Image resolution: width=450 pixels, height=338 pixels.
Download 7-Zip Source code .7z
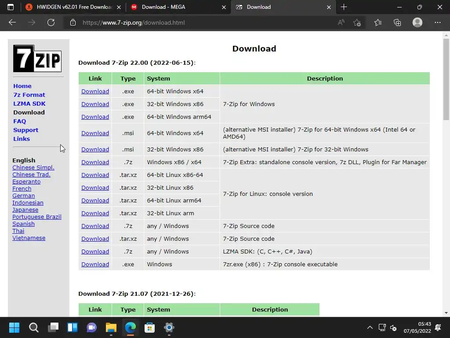pos(95,226)
